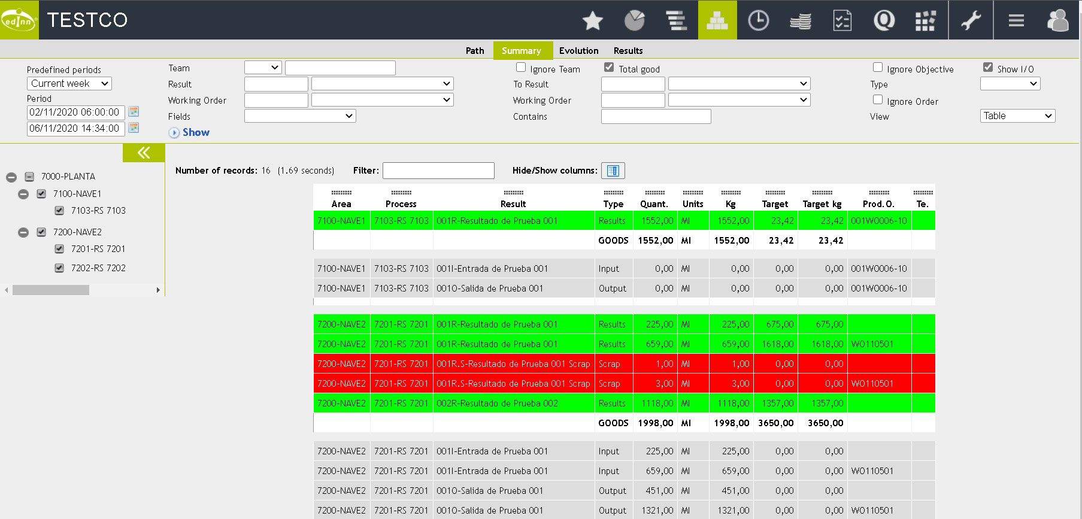Uncheck the 7202-RS 7202 tree checkbox
1082x519 pixels.
pos(59,268)
